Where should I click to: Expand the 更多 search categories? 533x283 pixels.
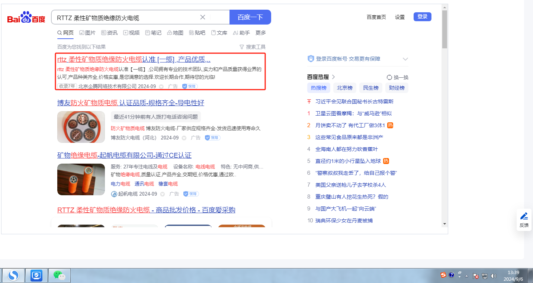(x=261, y=33)
